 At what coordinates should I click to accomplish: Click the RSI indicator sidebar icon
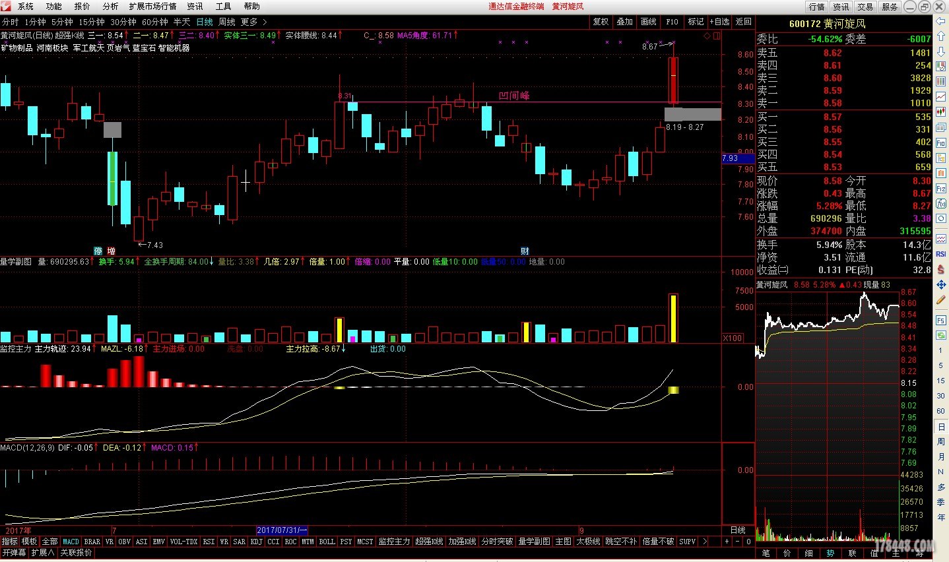(x=941, y=254)
